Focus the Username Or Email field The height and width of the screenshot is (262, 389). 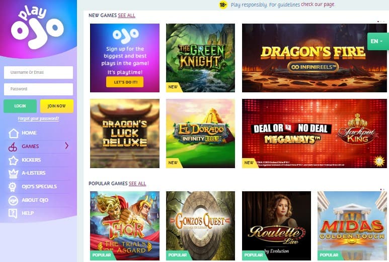click(38, 72)
